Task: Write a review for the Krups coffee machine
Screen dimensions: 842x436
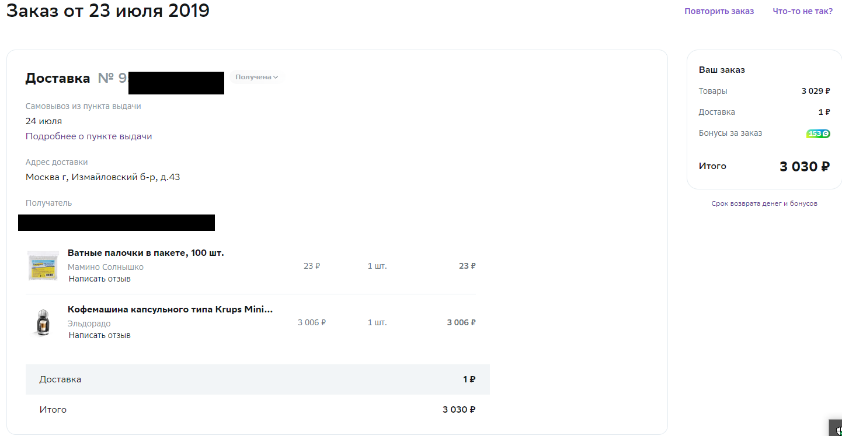Action: [100, 335]
